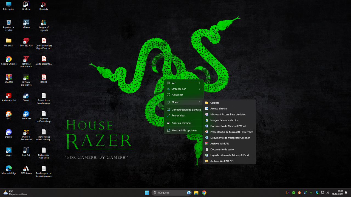Create new Documento de Microsoft Word
351x197 pixels.
tap(229, 126)
